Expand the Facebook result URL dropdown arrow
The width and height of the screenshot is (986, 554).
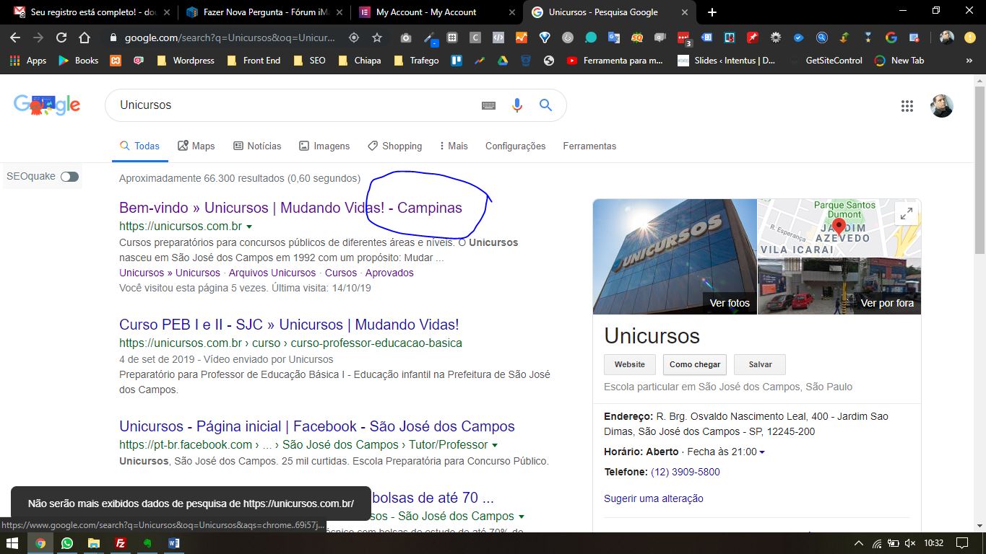(x=495, y=445)
